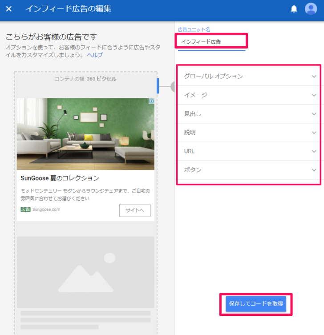Click the container width slider handle
The height and width of the screenshot is (335, 324).
click(x=158, y=86)
